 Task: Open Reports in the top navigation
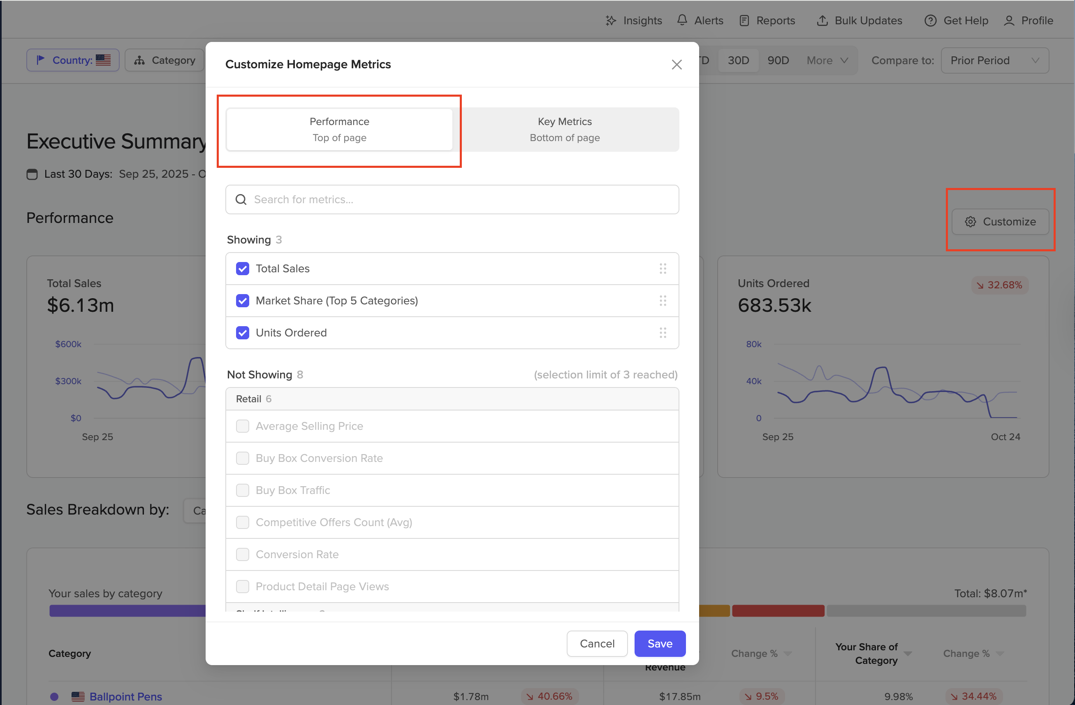767,20
